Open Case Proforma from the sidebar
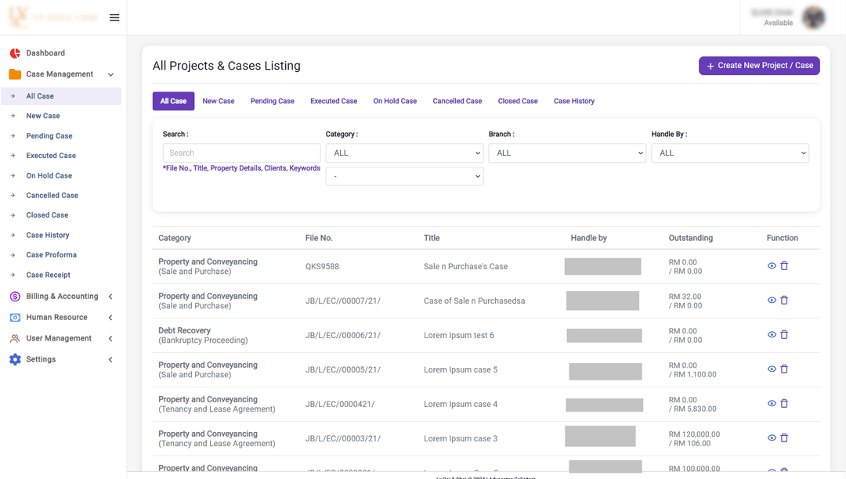The width and height of the screenshot is (846, 479). pos(51,254)
